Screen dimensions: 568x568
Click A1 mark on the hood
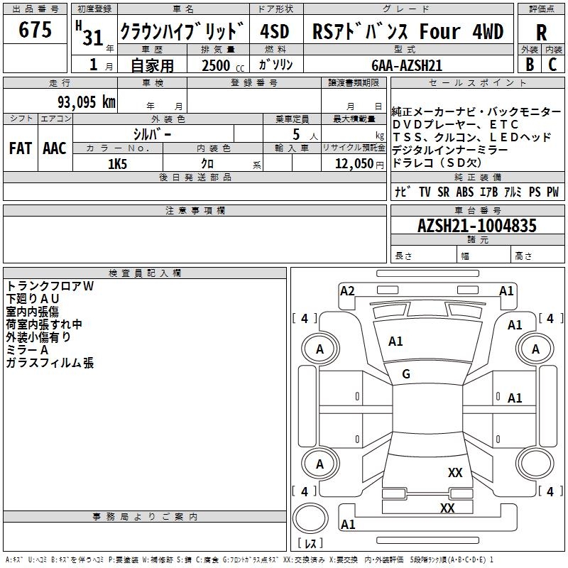coord(395,342)
